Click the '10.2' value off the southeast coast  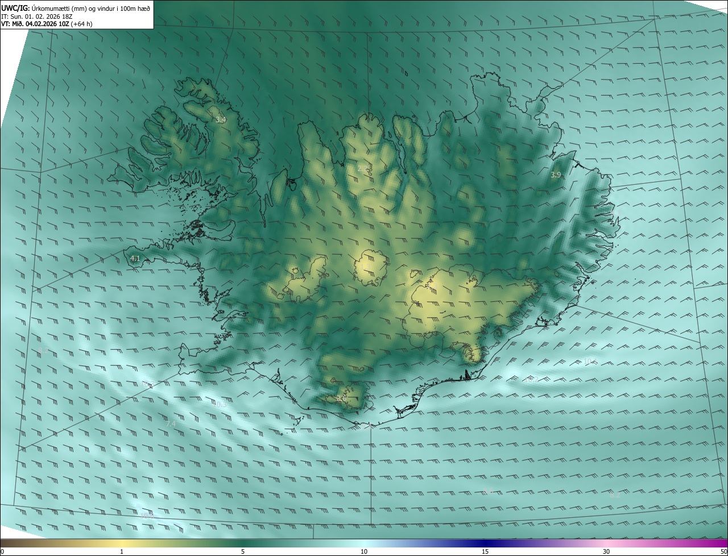pos(531,380)
